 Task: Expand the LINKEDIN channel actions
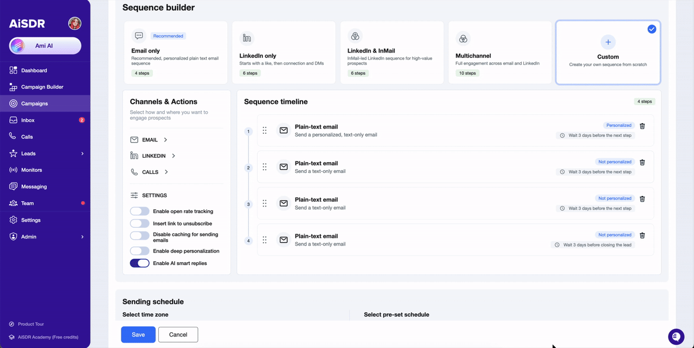tap(153, 156)
